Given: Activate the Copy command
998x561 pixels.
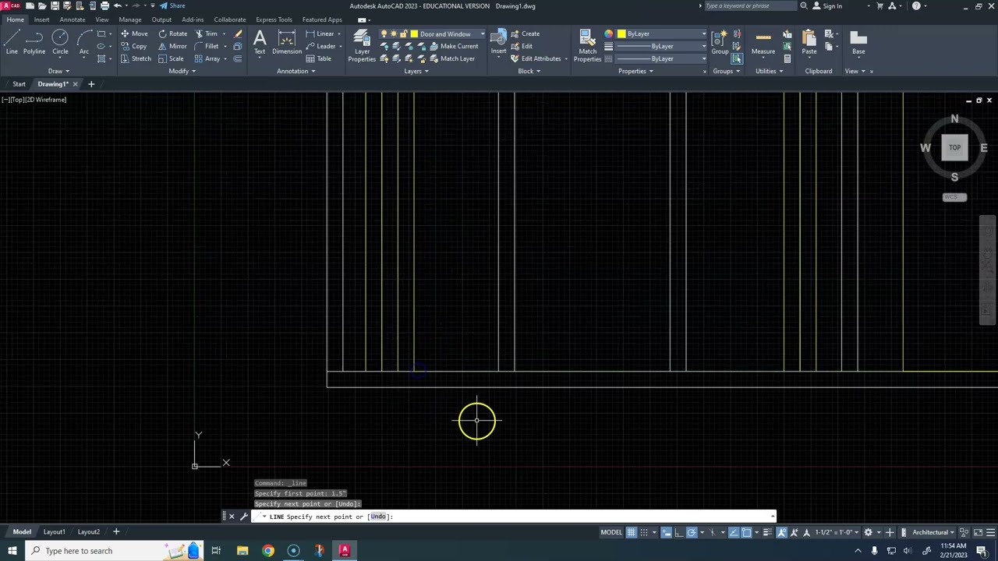Looking at the screenshot, I should [x=133, y=46].
